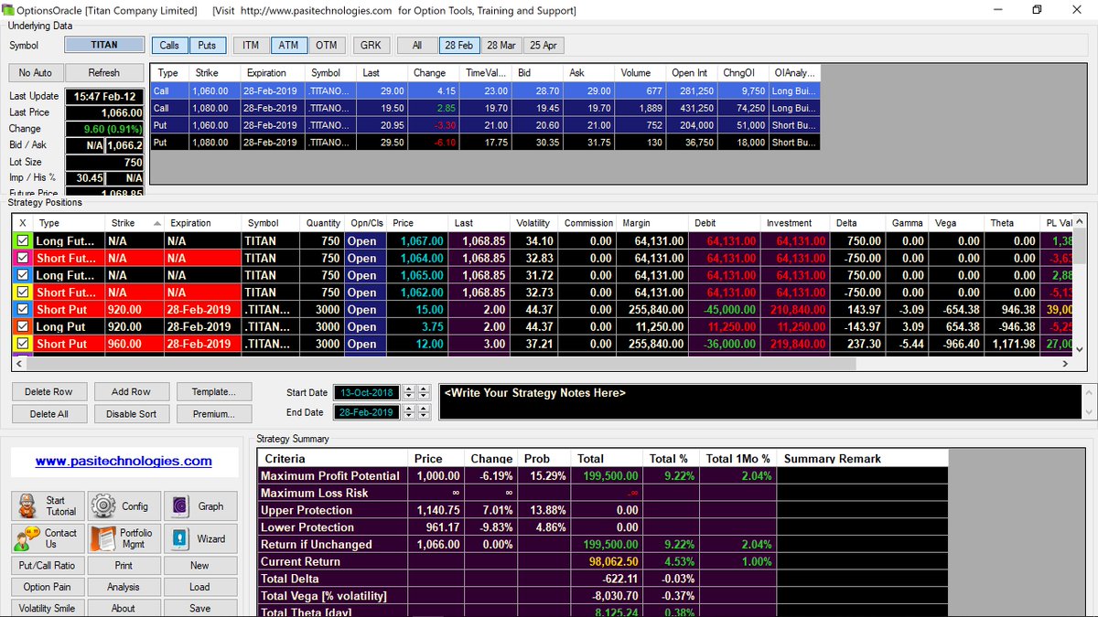The width and height of the screenshot is (1098, 617).
Task: Uncheck the Long Futures row priced 1,065.00
Action: (x=23, y=275)
